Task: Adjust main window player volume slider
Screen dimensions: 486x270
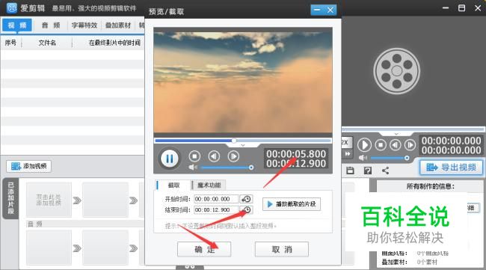Action: click(390, 158)
